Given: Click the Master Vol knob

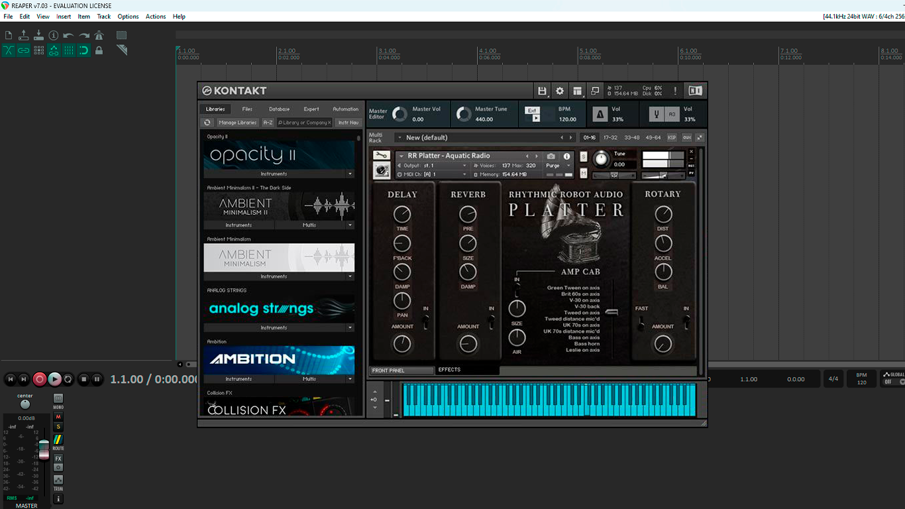Looking at the screenshot, I should point(399,114).
